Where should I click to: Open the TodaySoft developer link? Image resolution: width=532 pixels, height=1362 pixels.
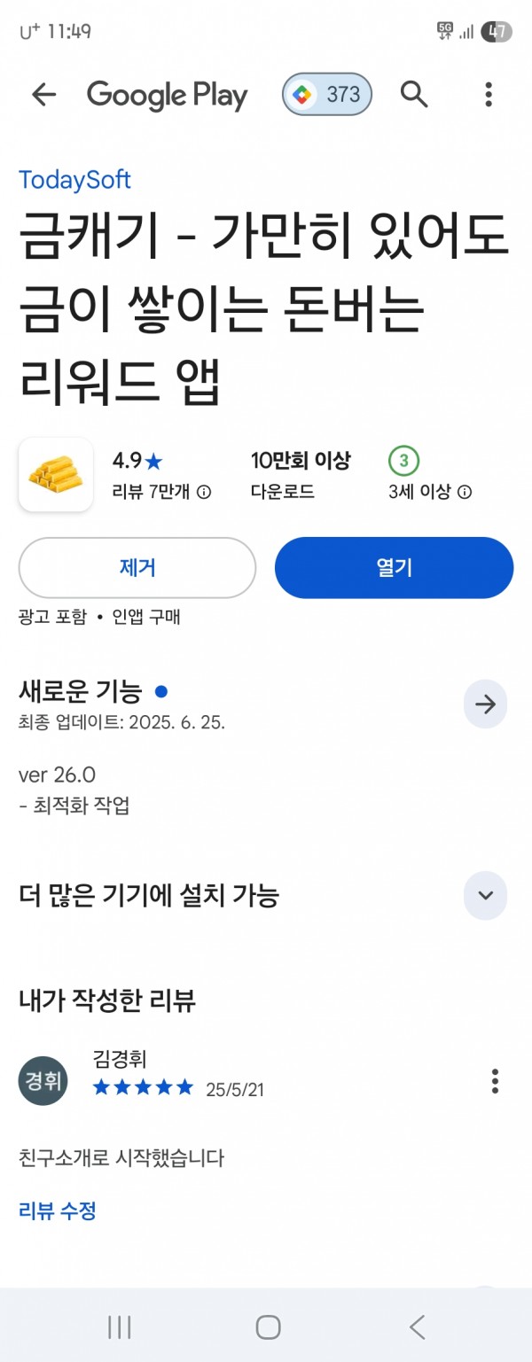[x=75, y=180]
